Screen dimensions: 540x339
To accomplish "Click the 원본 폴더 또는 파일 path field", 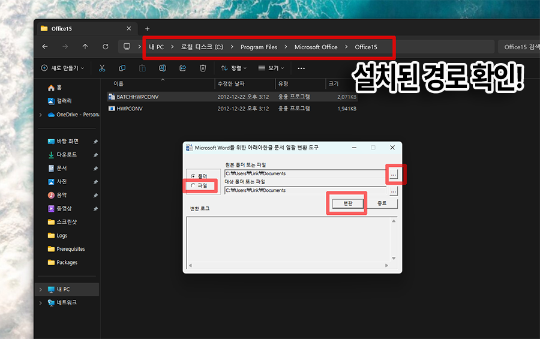I will pyautogui.click(x=305, y=173).
